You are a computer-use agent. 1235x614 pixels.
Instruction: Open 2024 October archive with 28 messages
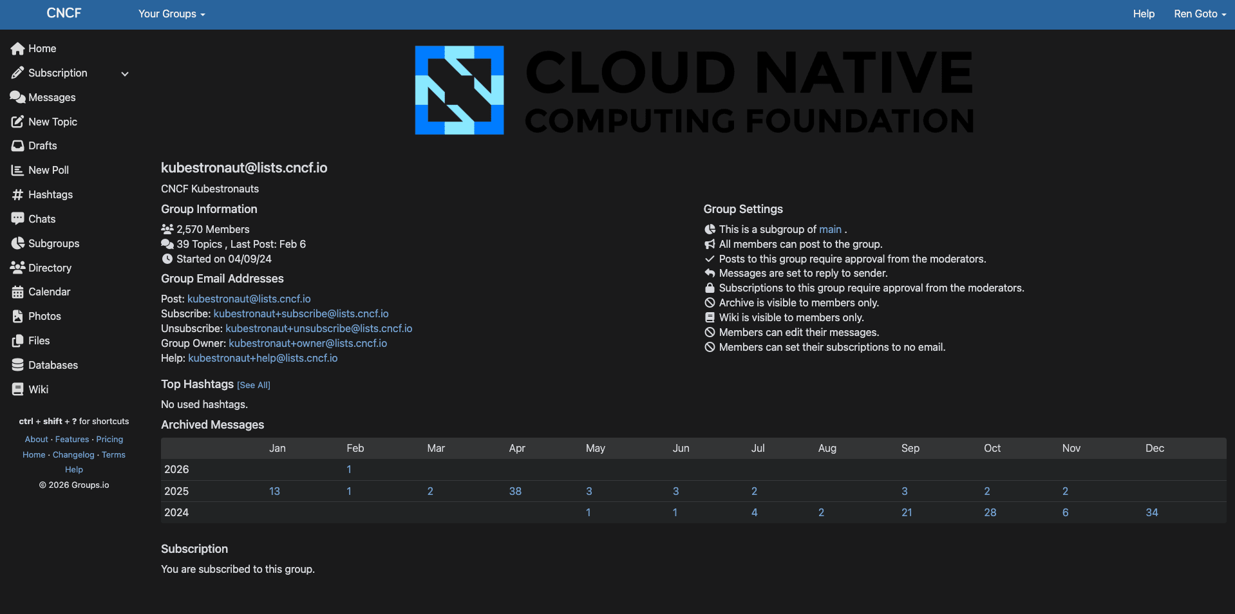pos(990,512)
